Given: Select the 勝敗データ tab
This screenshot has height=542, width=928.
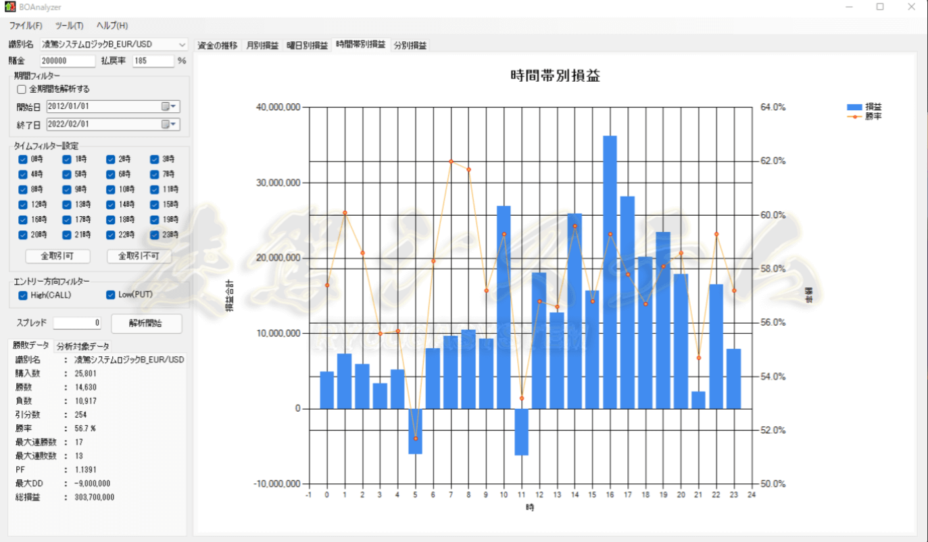Looking at the screenshot, I should point(31,345).
